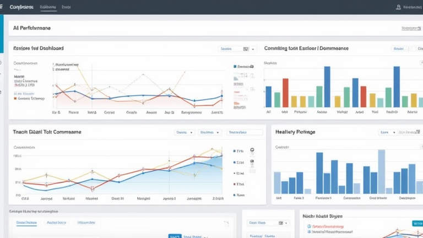The width and height of the screenshot is (423, 238).
Task: Click the icon in AI Performance title bar
Action: [419, 28]
